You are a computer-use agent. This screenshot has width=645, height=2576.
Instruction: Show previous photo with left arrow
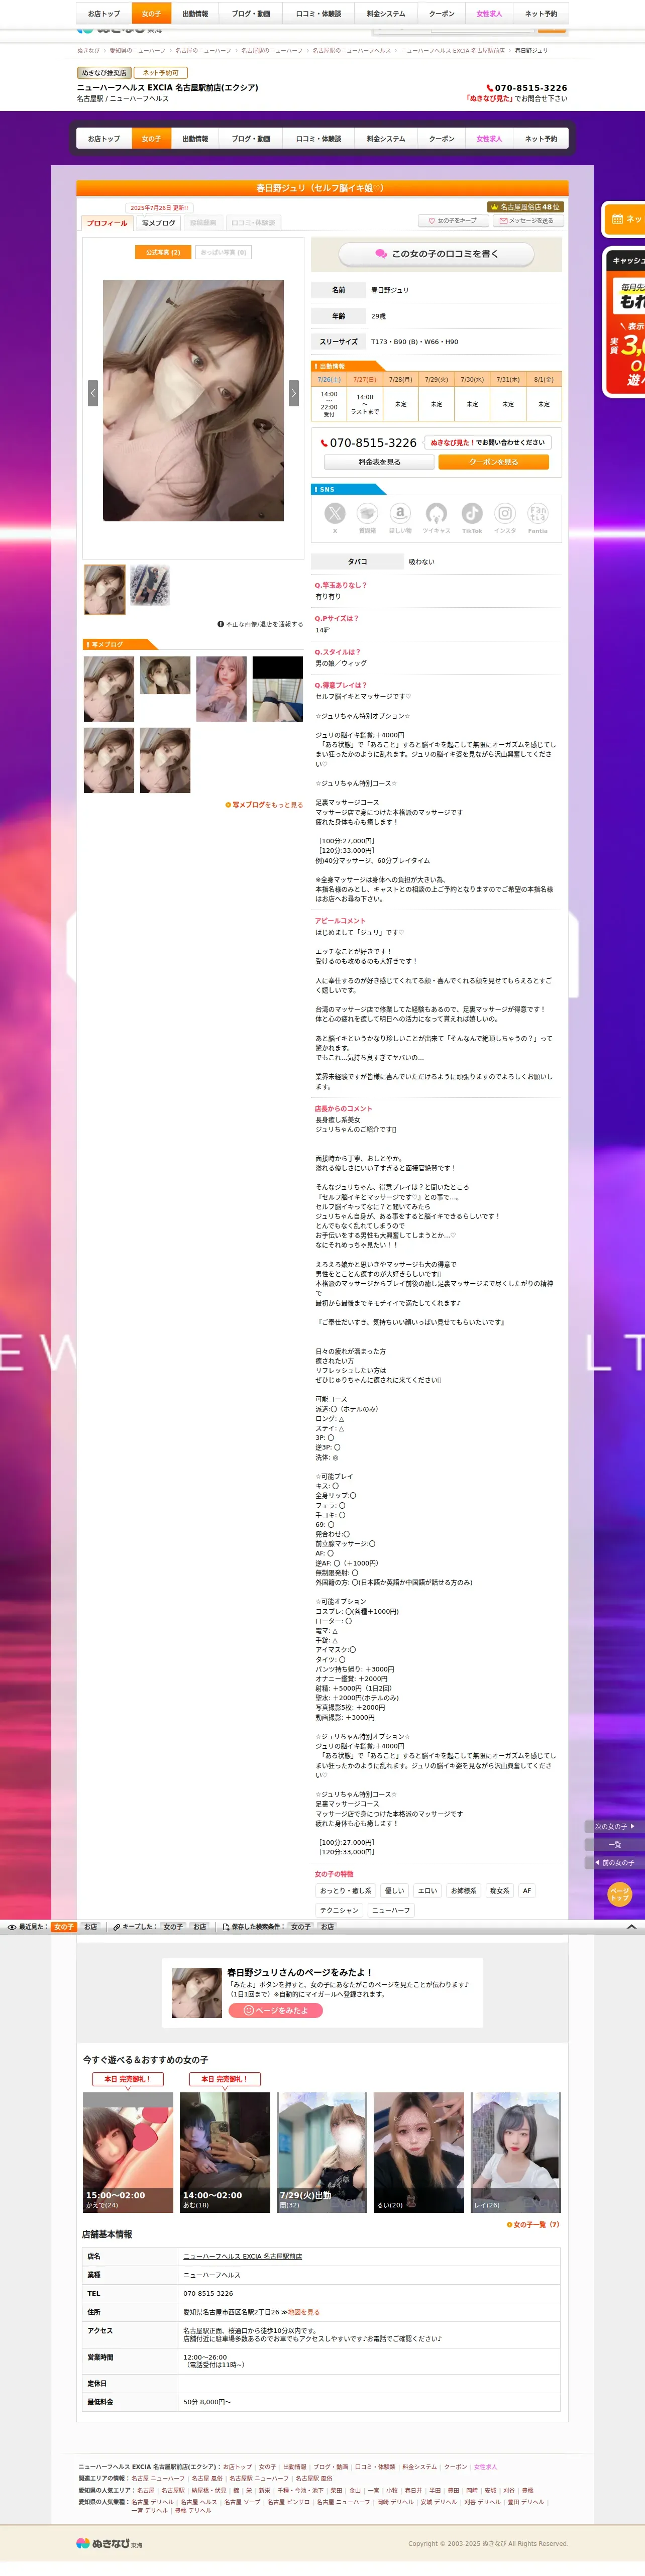point(93,393)
